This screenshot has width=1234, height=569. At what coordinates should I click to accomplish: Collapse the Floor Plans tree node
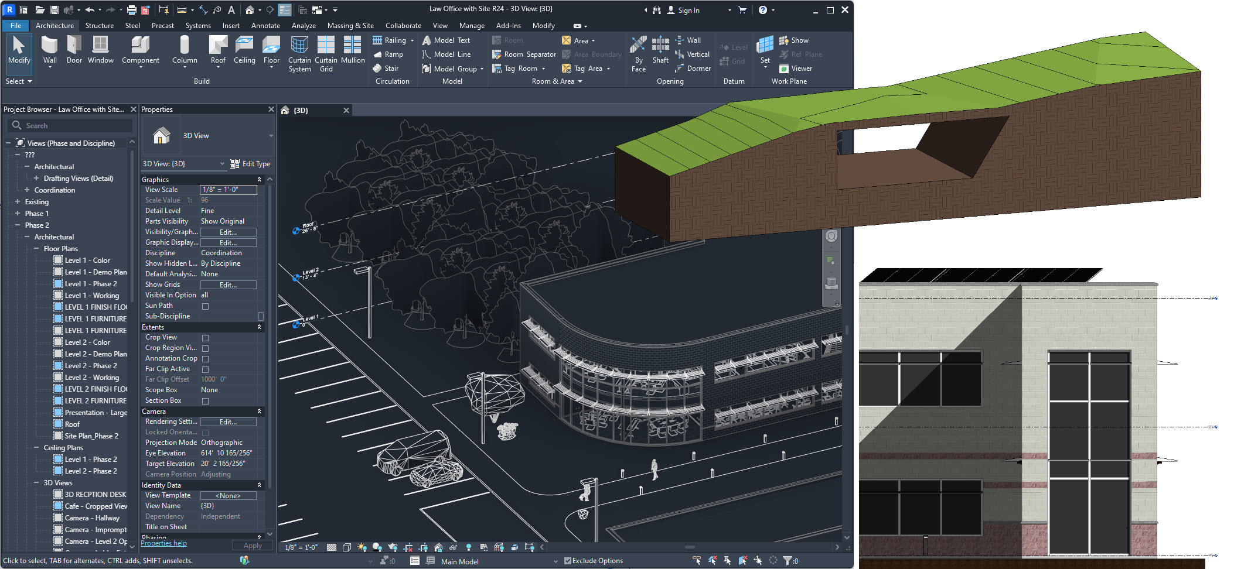point(36,249)
